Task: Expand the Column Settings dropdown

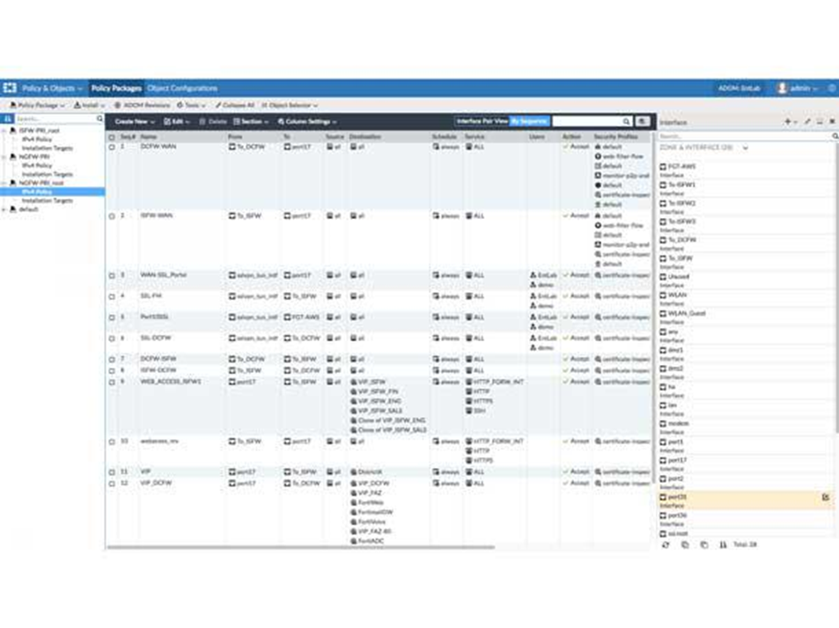Action: click(307, 121)
